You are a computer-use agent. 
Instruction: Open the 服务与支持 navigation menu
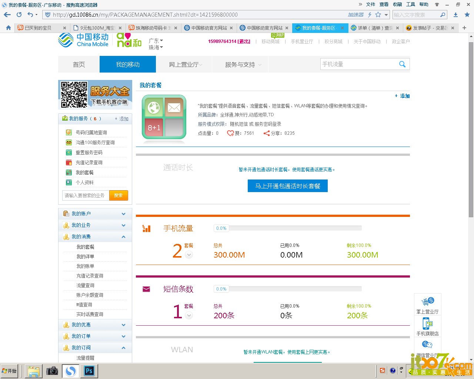(240, 64)
